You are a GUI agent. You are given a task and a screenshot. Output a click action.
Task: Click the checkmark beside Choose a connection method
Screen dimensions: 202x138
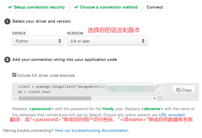pyautogui.click(x=76, y=7)
